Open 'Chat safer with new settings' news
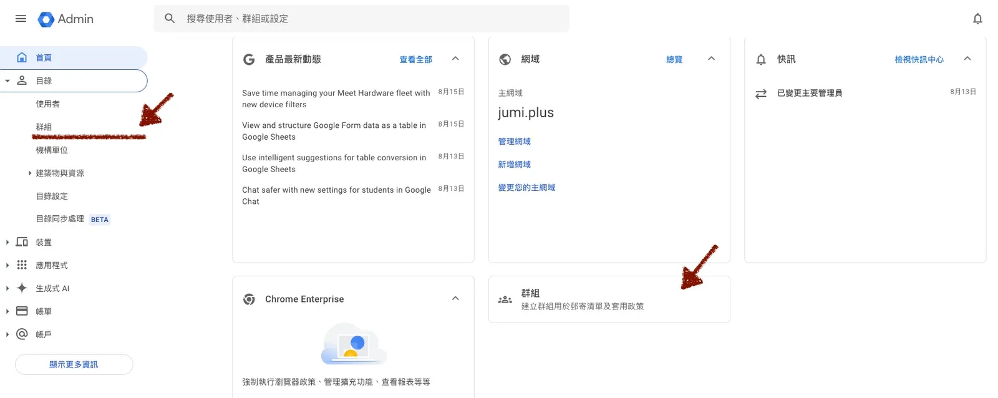998x398 pixels. 337,196
